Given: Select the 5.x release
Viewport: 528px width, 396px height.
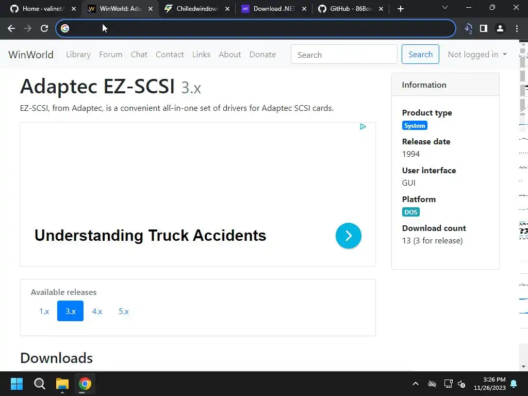Looking at the screenshot, I should pos(124,311).
